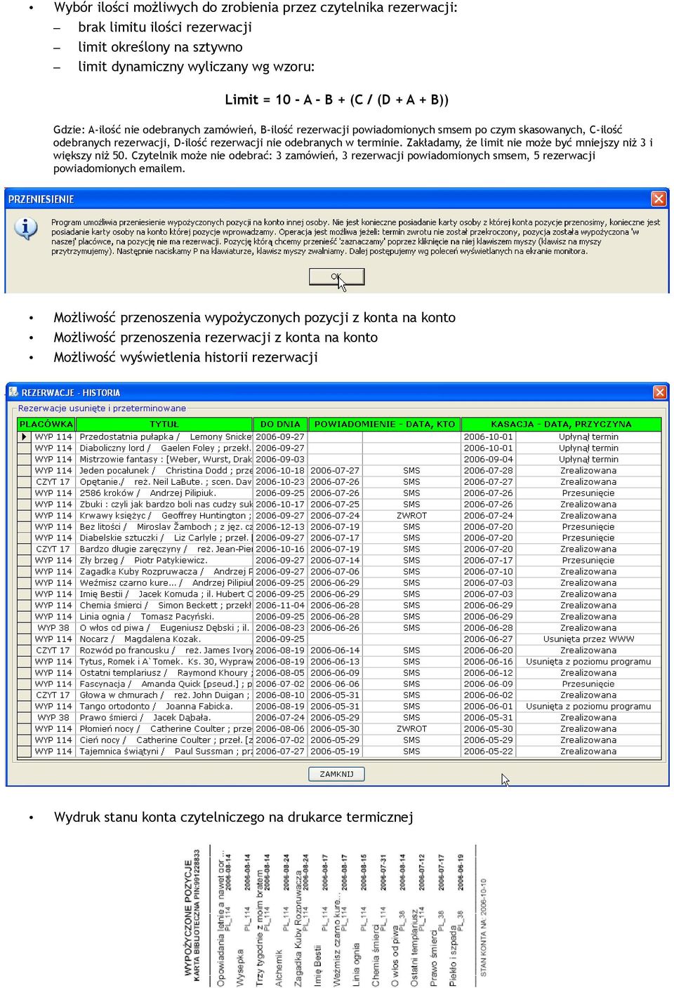Select row 'Płomień nocy / Catherine Coulter'

(338, 728)
